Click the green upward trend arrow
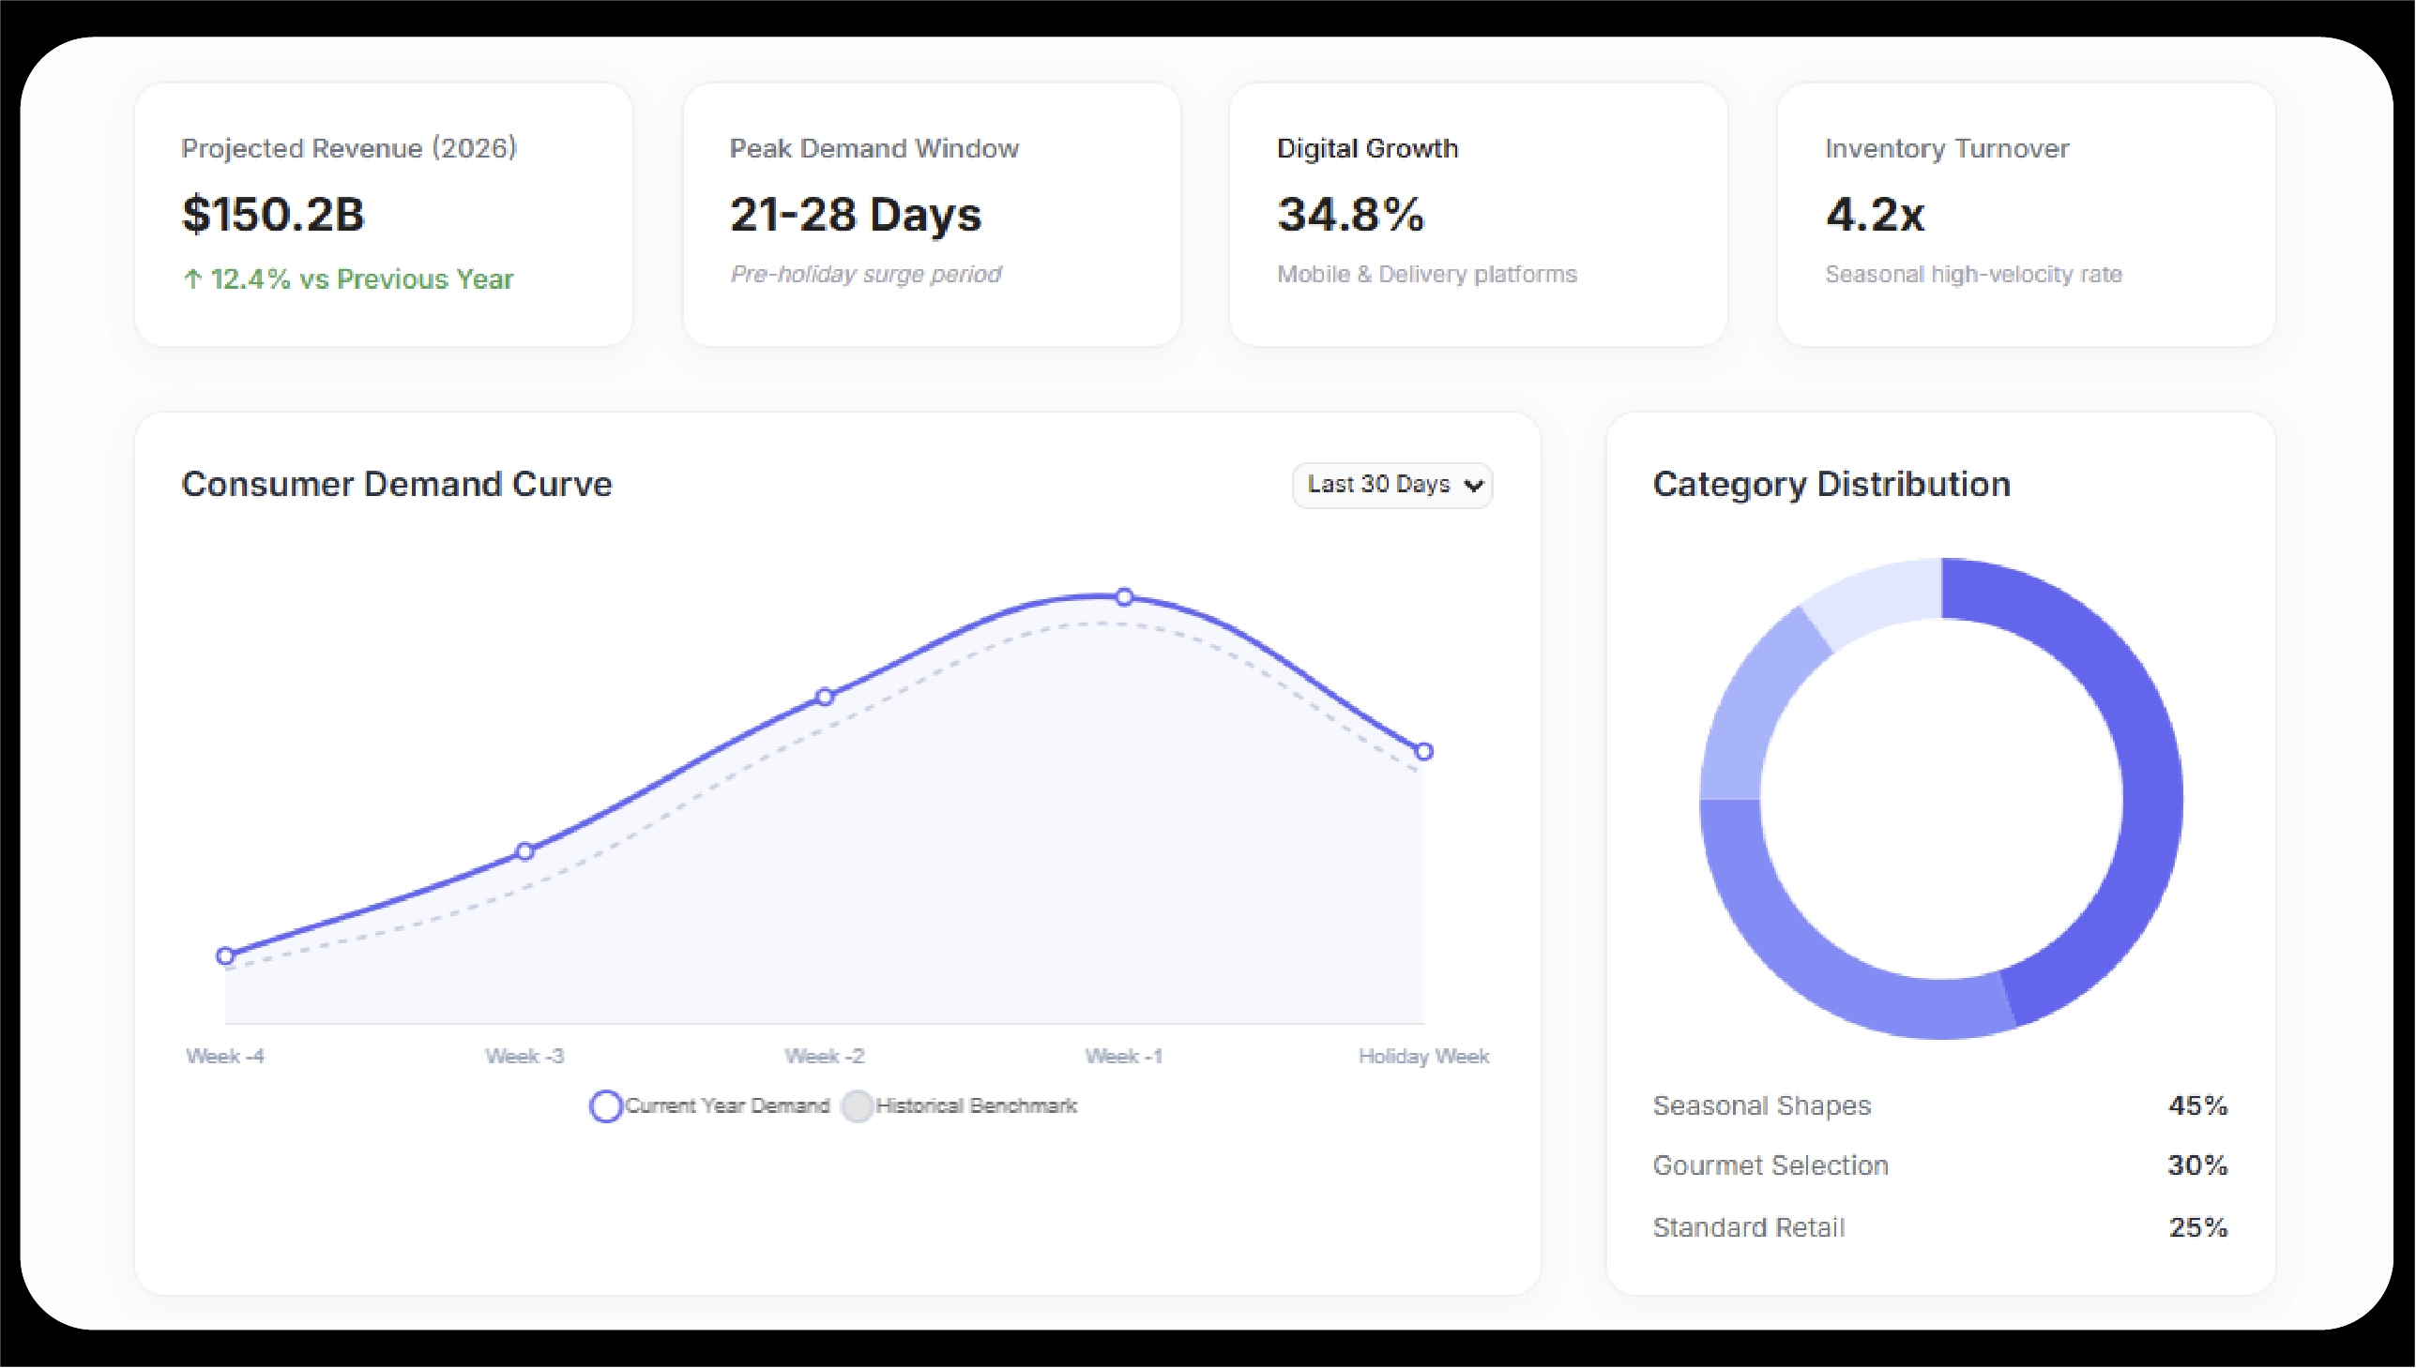Viewport: 2416px width, 1368px height. click(192, 279)
